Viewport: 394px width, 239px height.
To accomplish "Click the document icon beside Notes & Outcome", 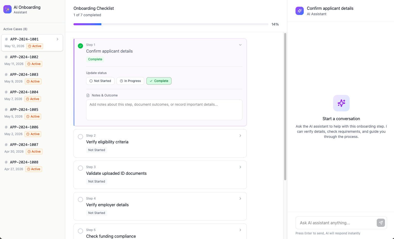I will [88, 95].
